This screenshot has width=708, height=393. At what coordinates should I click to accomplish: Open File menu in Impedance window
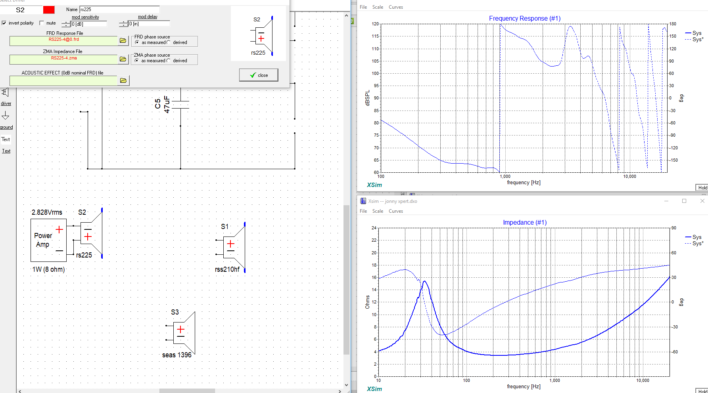(363, 211)
